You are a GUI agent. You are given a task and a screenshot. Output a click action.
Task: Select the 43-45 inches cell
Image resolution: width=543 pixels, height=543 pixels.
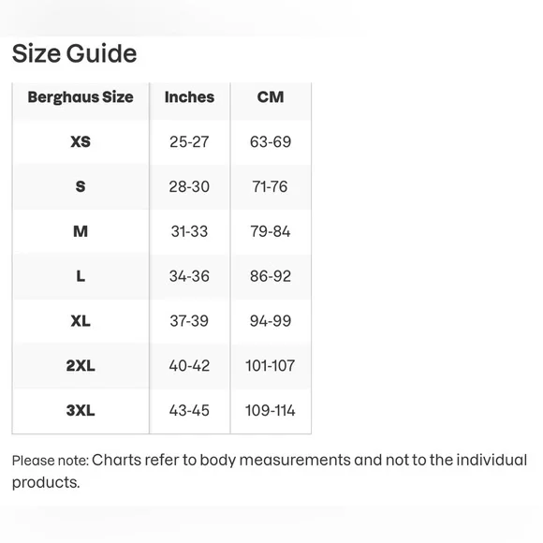point(189,411)
